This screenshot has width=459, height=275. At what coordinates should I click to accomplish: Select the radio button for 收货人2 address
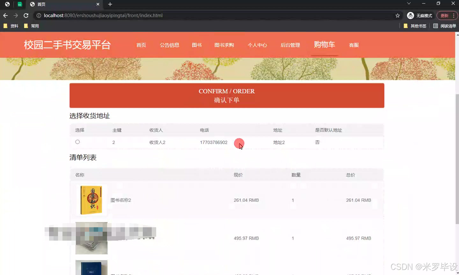pos(77,142)
